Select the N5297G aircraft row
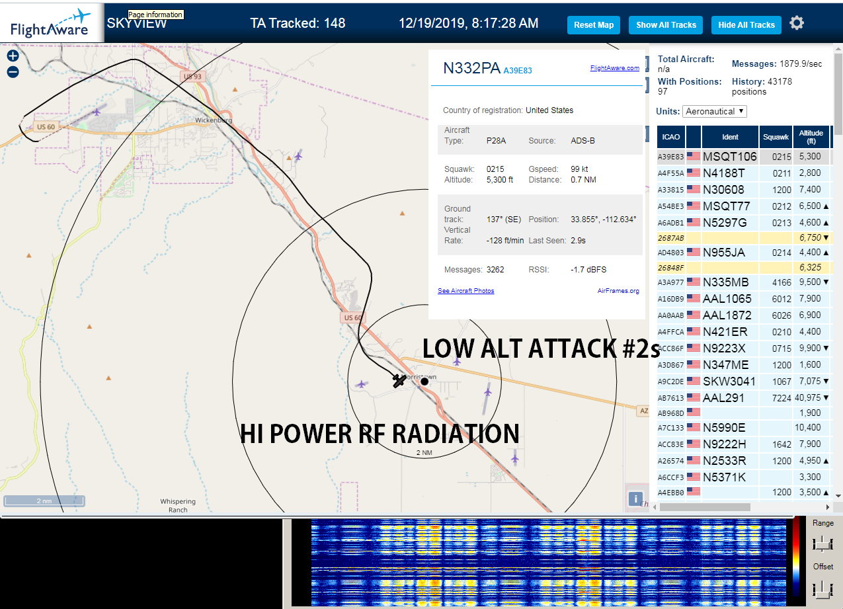This screenshot has height=609, width=843. point(744,223)
